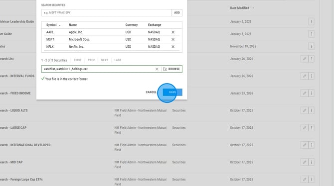Jump to LAST page of securities

pos(118,60)
